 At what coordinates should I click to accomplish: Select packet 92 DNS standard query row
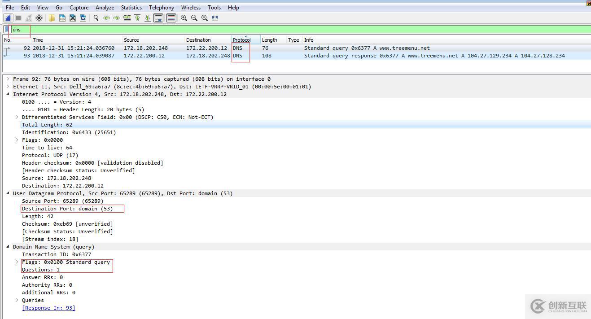[296, 48]
